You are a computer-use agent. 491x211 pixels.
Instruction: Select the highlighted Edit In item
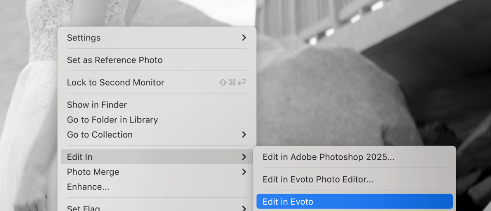(157, 157)
